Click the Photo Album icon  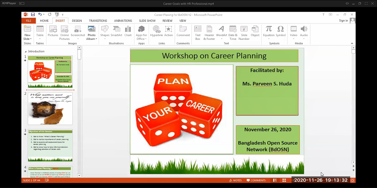[x=92, y=29]
